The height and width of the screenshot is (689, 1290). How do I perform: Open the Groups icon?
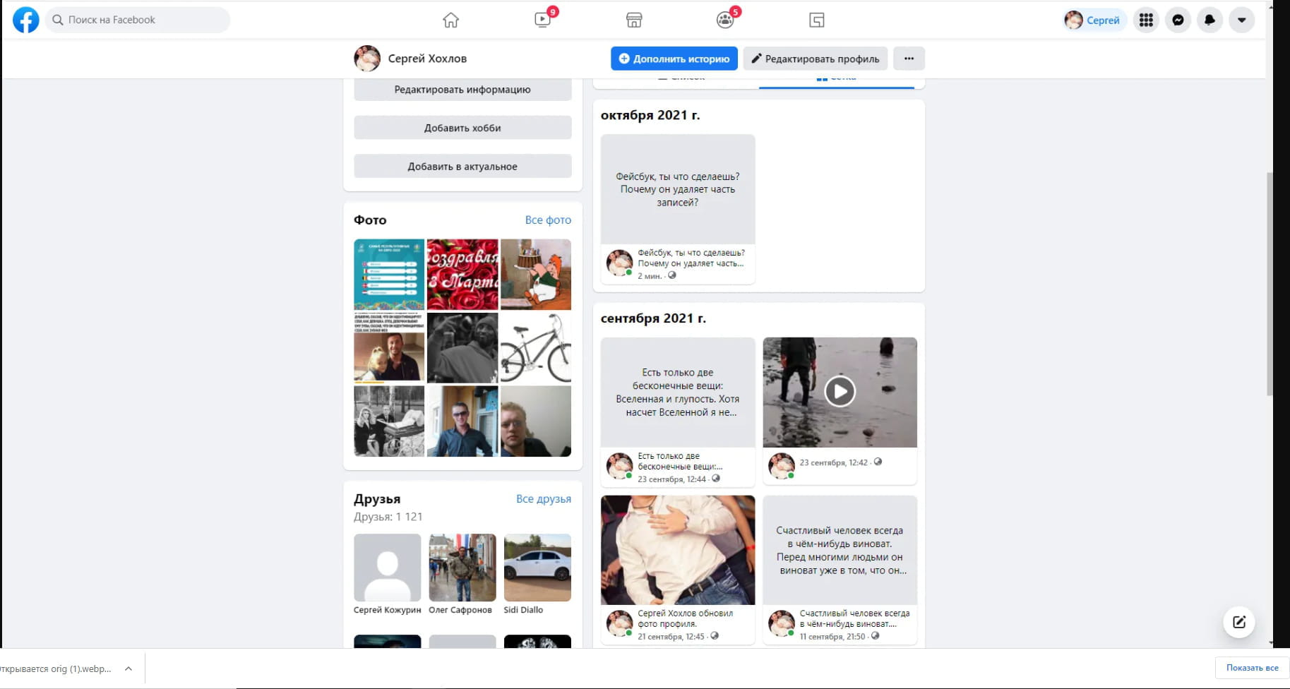[x=725, y=20]
